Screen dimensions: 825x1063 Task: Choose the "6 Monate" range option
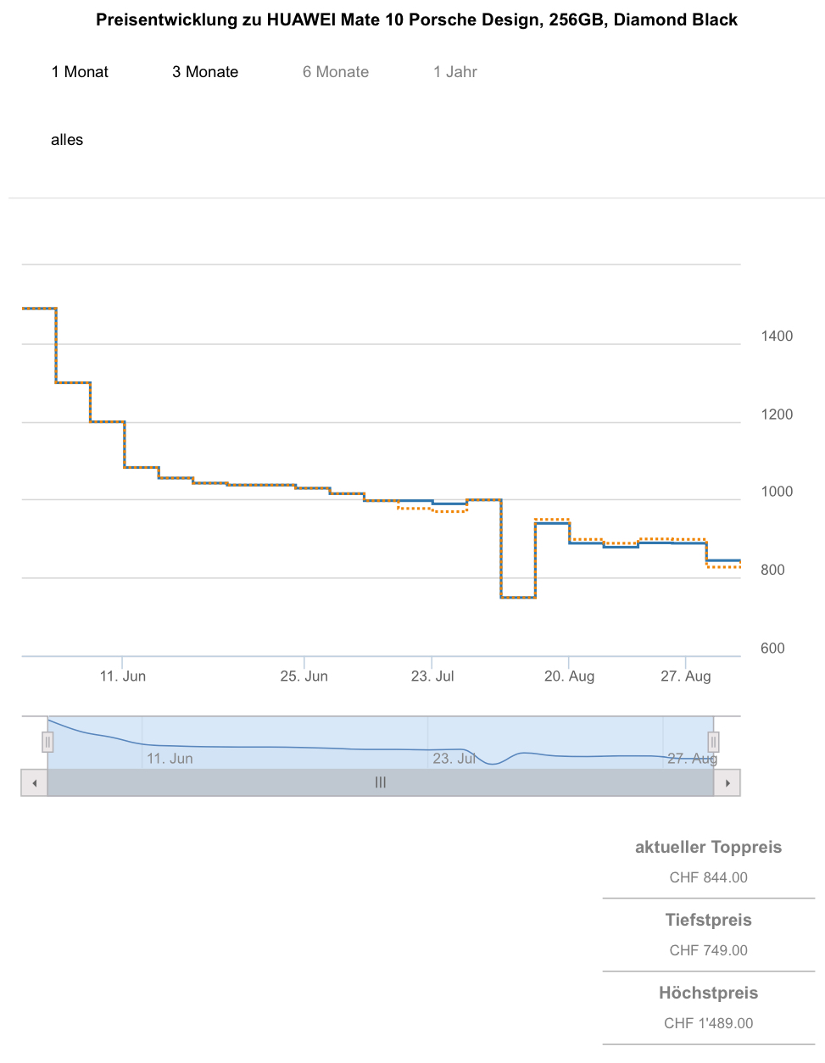click(x=336, y=72)
